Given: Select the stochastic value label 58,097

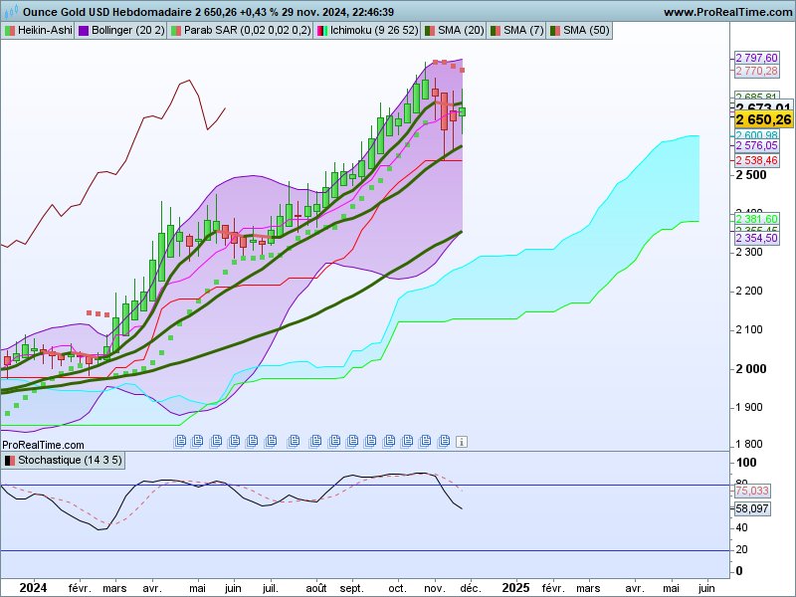Looking at the screenshot, I should [x=752, y=508].
